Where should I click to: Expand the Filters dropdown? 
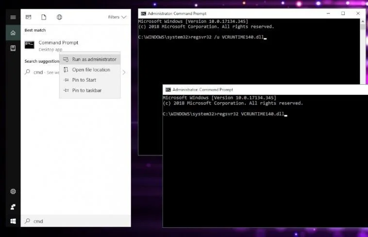[117, 17]
